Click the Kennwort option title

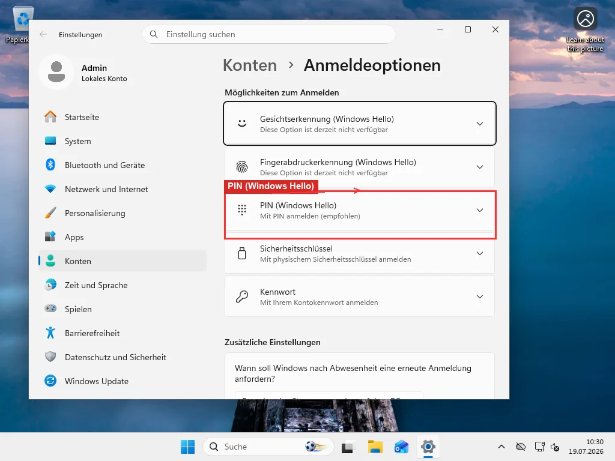point(277,292)
